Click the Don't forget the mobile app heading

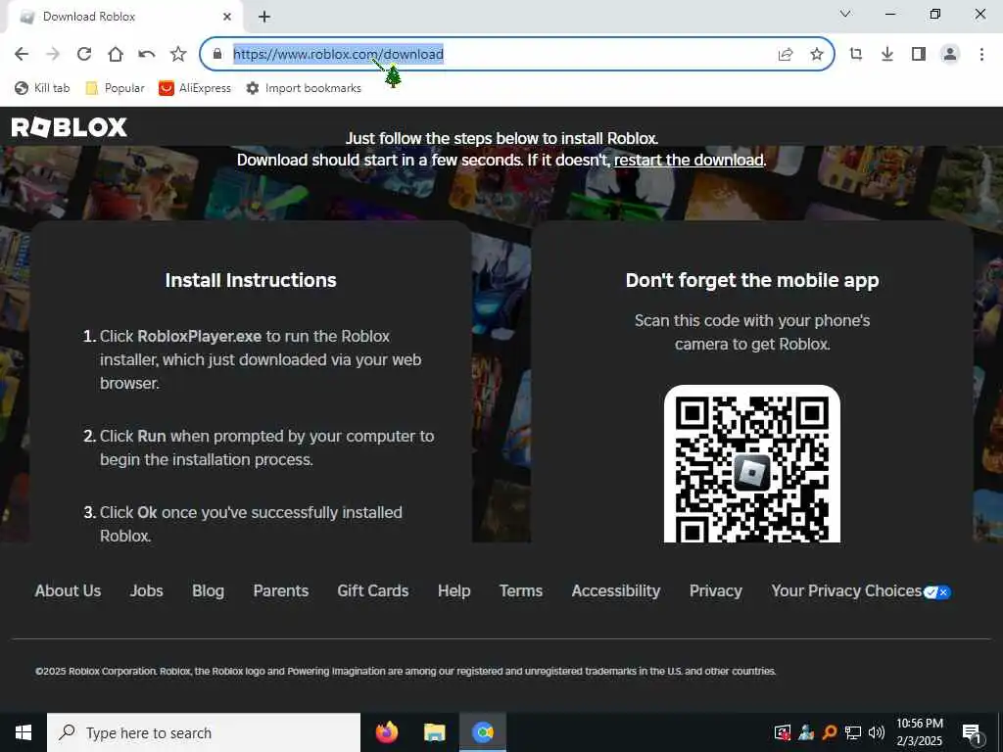tap(752, 280)
